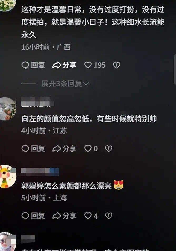Reply to the Jiangsu comment
Viewport: 176px width, 251px height.
[x=33, y=148]
